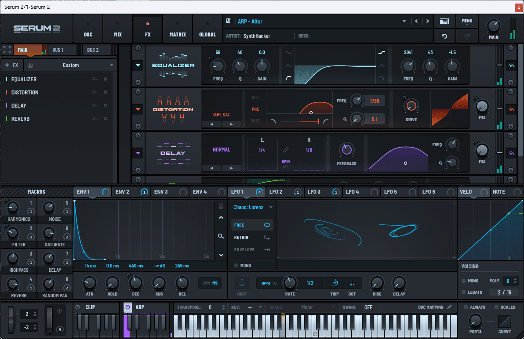Select the triplet (TRIP) icon in LFO rate section

(334, 283)
